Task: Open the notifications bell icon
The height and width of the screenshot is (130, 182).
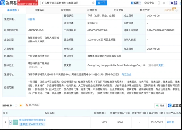Action: tap(164, 3)
